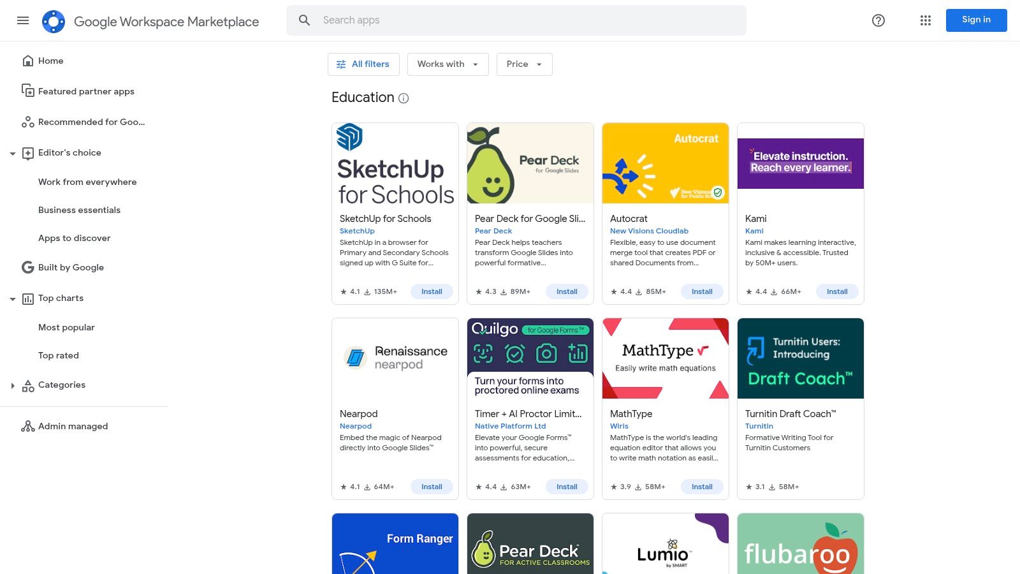1020x574 pixels.
Task: Open the Education section info icon
Action: coord(403,98)
